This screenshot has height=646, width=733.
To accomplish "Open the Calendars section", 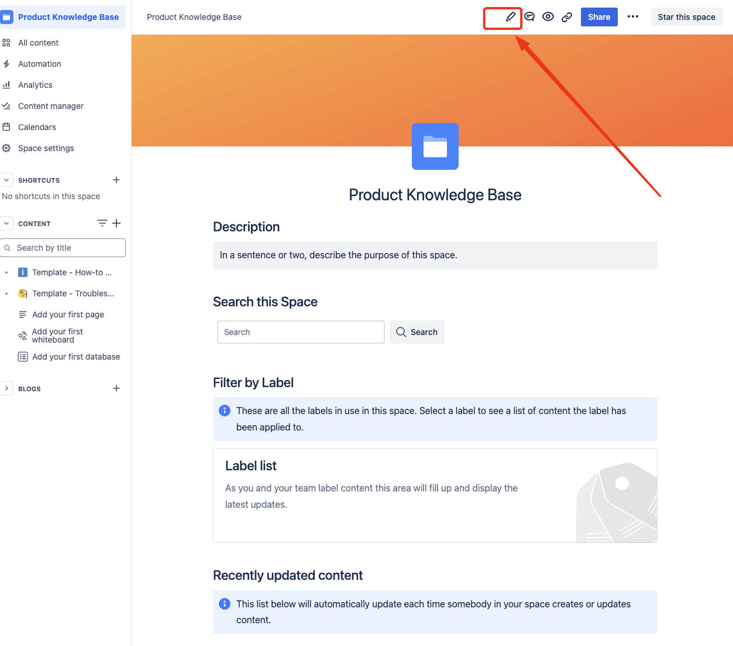I will click(x=37, y=127).
